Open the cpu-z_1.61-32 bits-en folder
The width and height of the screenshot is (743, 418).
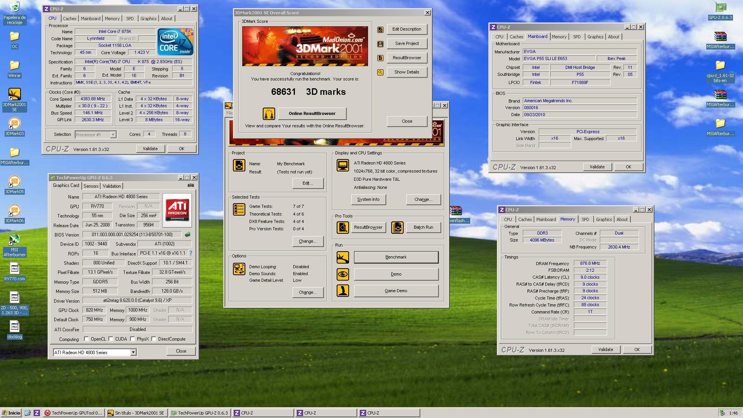[720, 72]
